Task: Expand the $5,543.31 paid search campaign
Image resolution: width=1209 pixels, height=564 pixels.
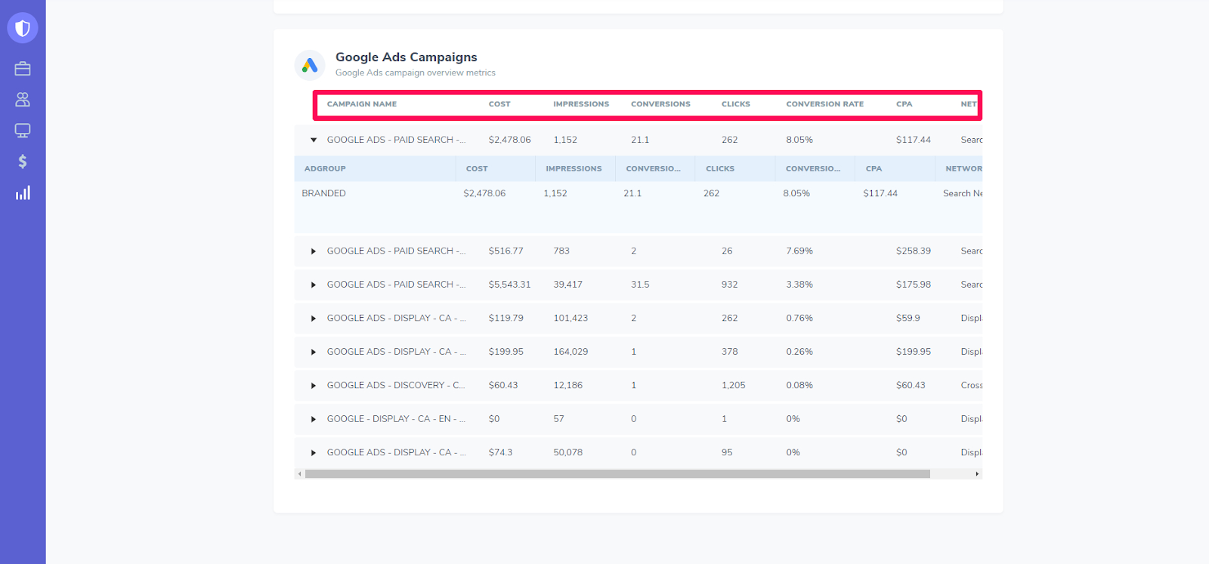Action: (314, 285)
